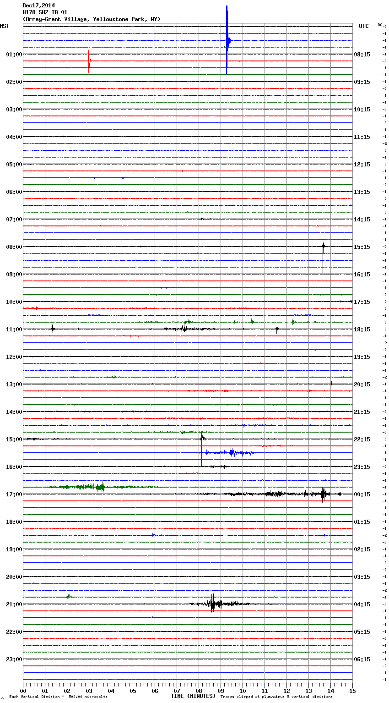Click minute 15 on the bottom axis

(352, 691)
